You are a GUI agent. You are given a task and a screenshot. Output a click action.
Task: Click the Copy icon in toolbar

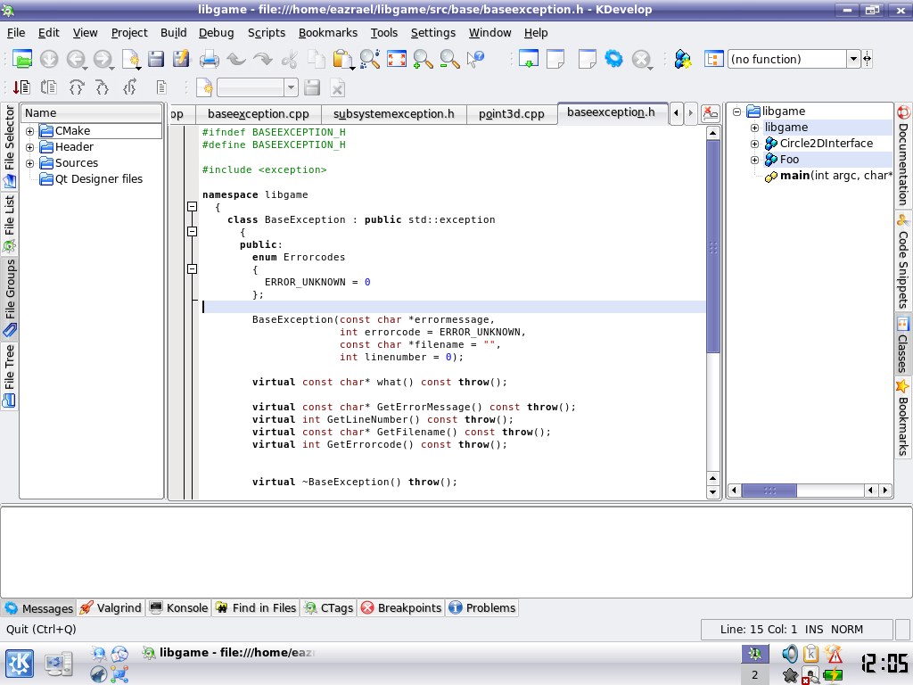coord(317,59)
